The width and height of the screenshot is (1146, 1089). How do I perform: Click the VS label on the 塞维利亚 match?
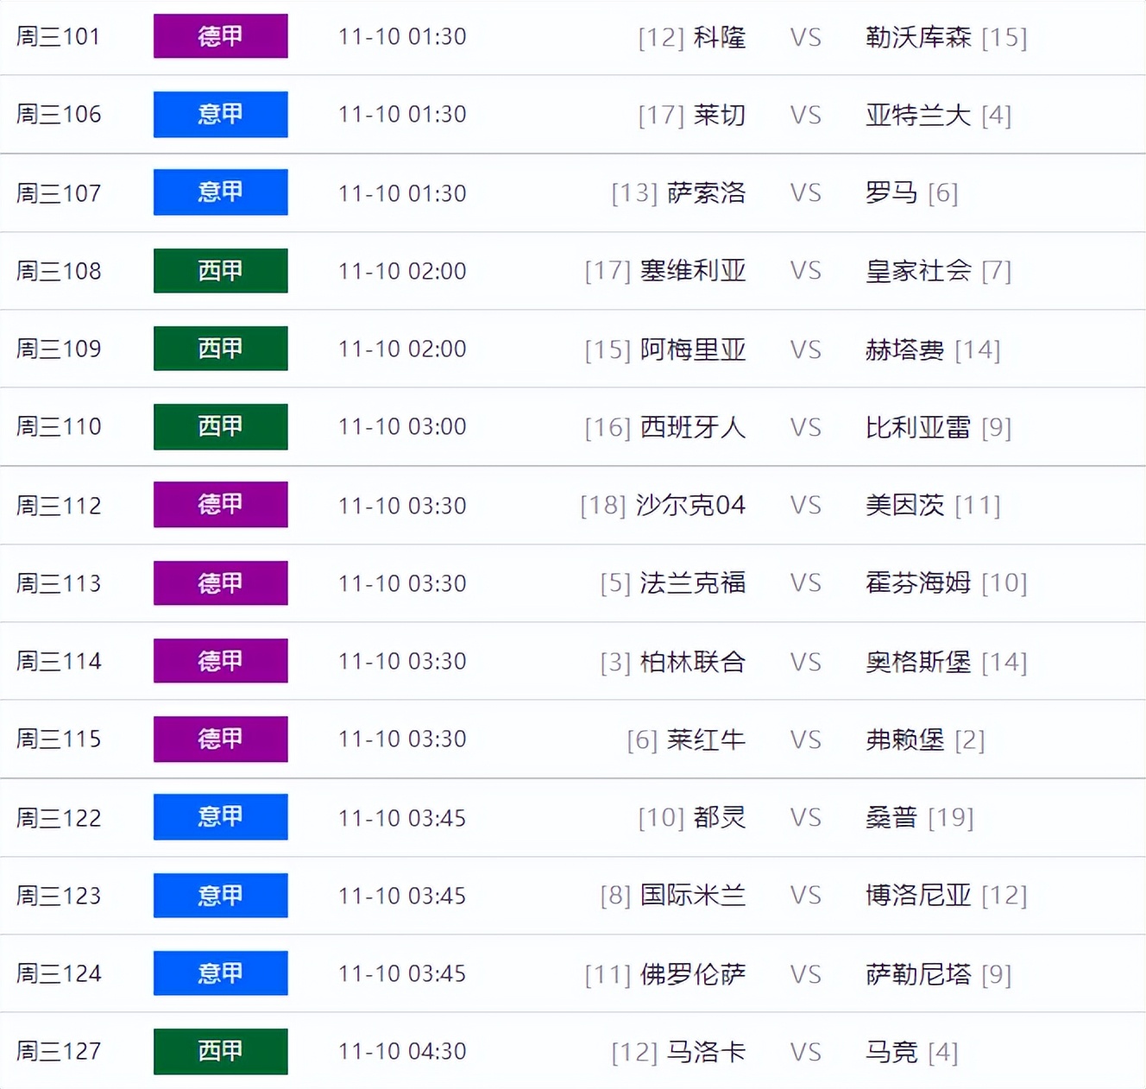806,270
